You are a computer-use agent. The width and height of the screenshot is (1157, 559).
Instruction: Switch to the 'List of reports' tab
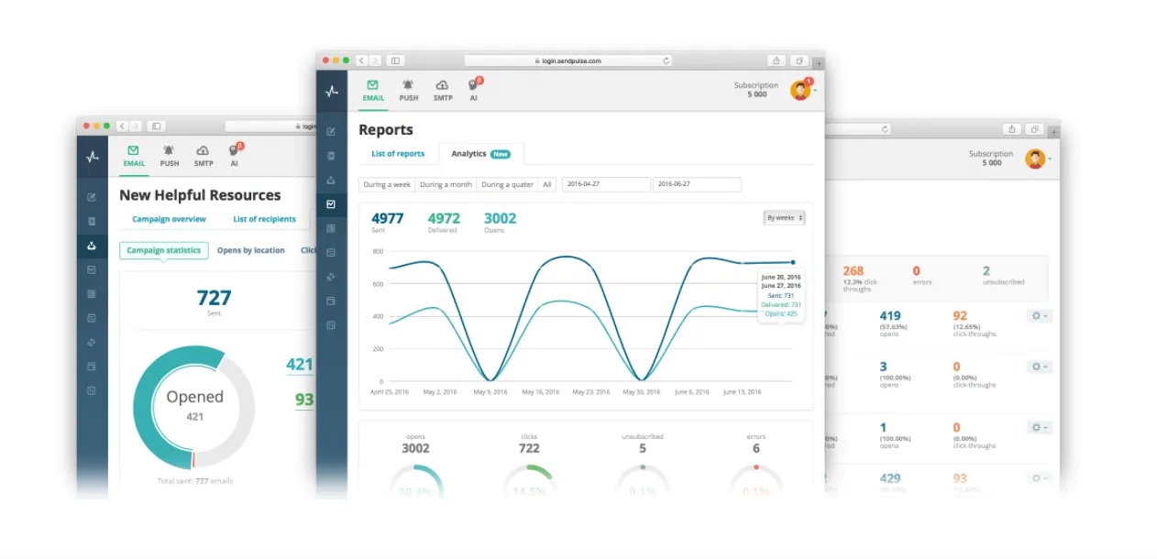398,154
